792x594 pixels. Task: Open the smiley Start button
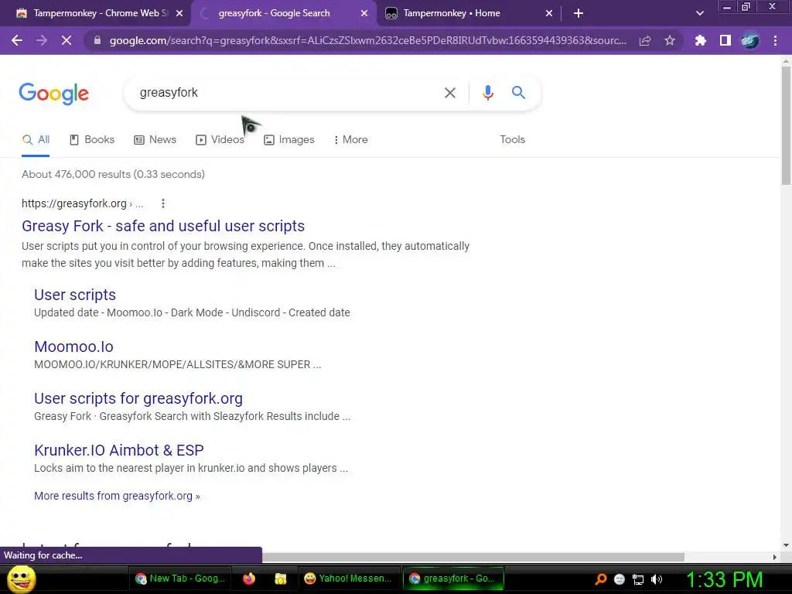pos(21,579)
